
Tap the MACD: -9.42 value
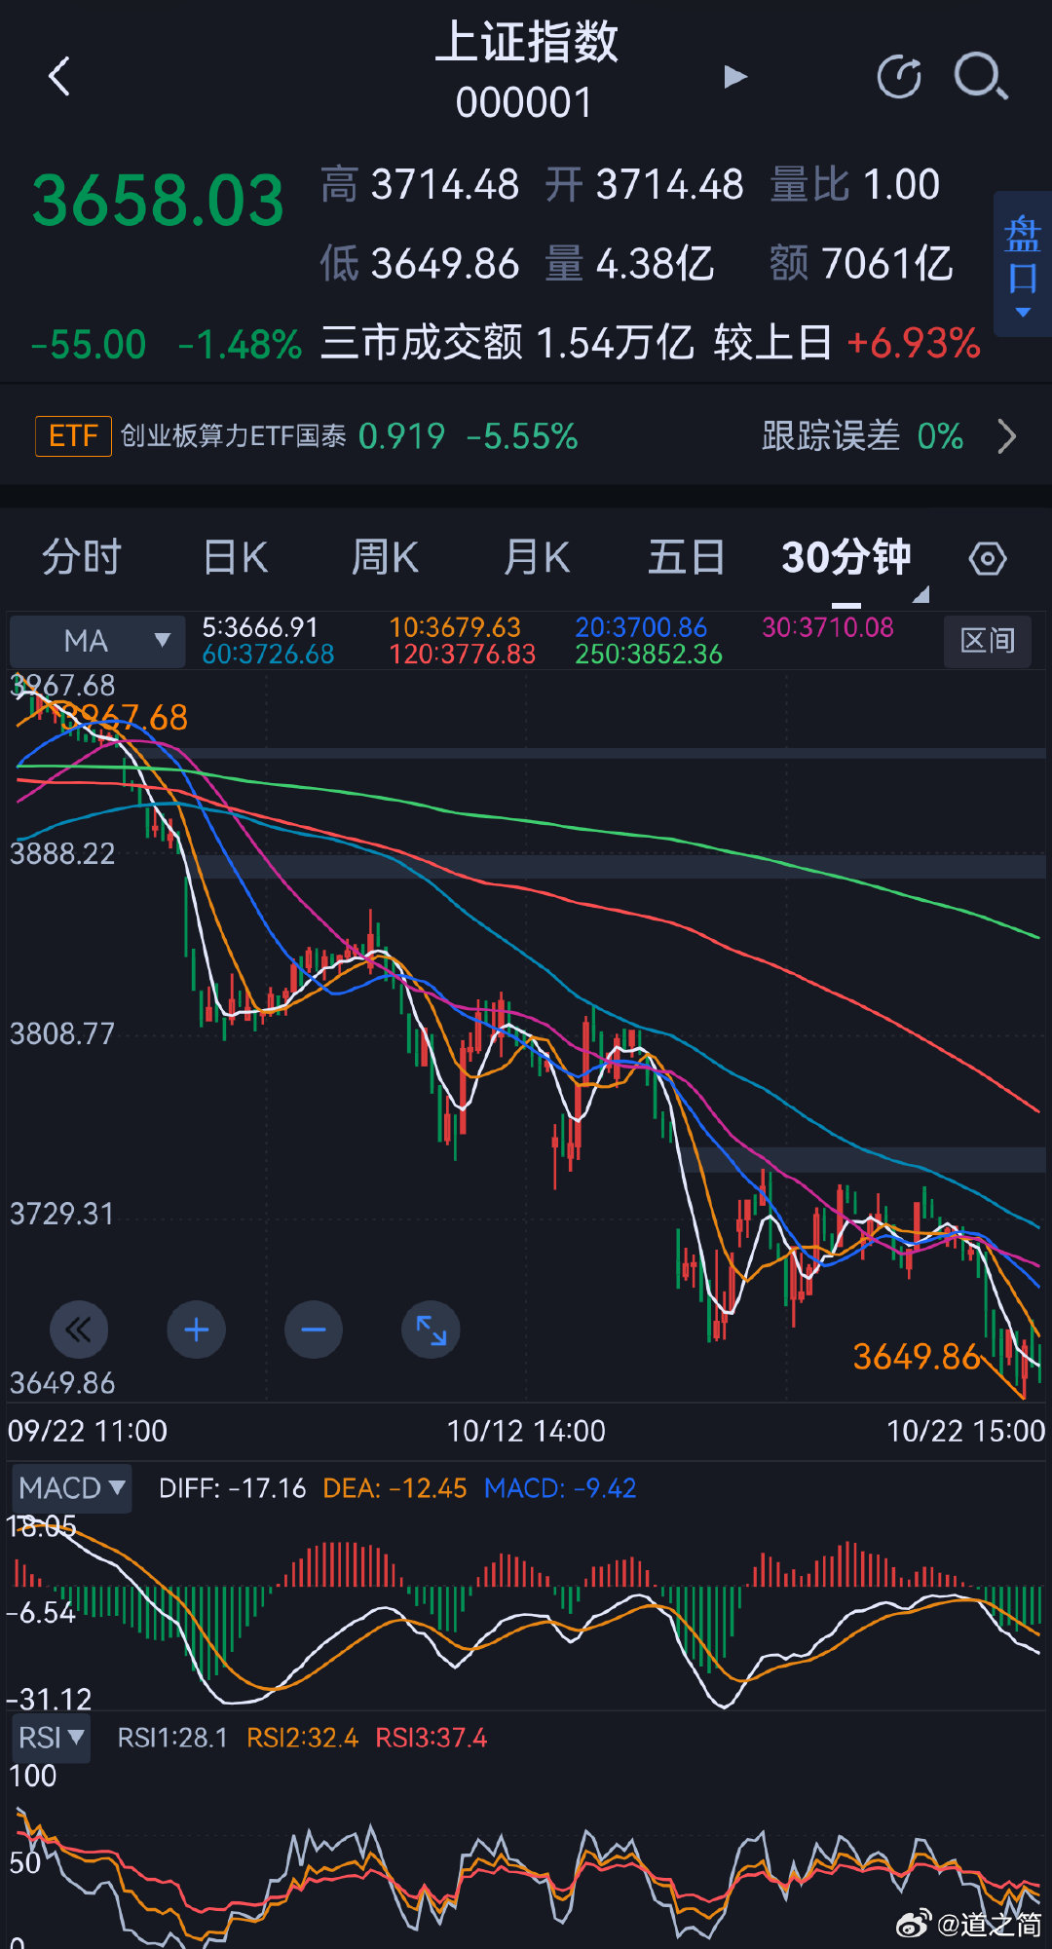[x=560, y=1488]
